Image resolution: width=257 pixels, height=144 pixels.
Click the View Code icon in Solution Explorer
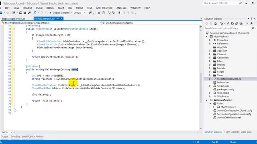[247, 24]
